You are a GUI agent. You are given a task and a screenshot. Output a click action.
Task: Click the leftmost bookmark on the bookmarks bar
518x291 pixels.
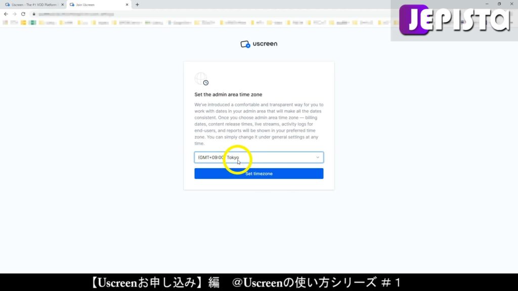pos(7,23)
